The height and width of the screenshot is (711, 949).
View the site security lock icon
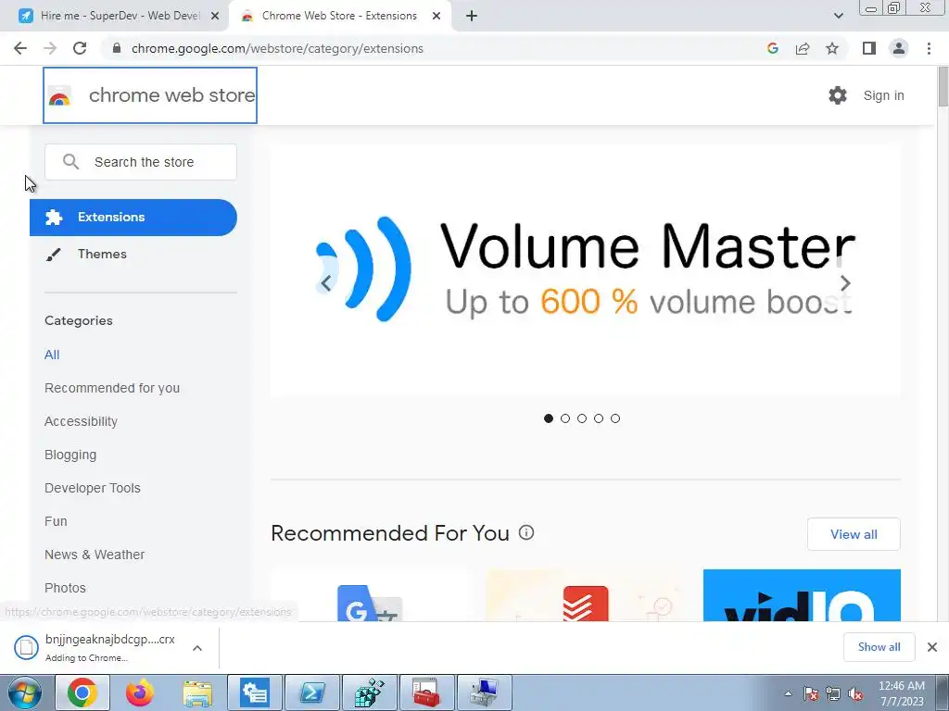(x=117, y=48)
